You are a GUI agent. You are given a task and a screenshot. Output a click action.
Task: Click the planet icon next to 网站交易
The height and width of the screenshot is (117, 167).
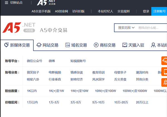click(39, 45)
